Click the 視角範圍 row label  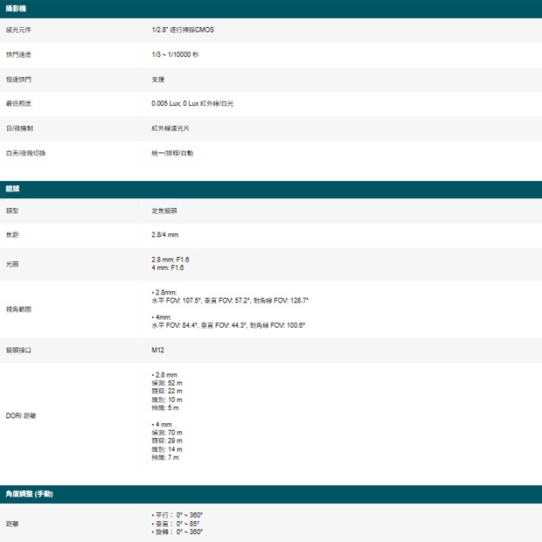[17, 309]
